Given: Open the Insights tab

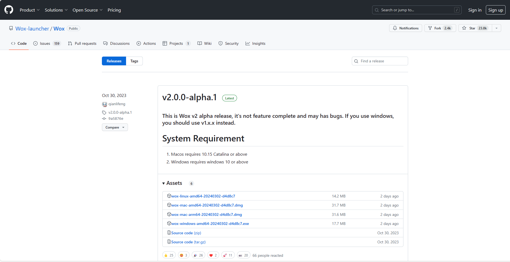Looking at the screenshot, I should tap(255, 43).
